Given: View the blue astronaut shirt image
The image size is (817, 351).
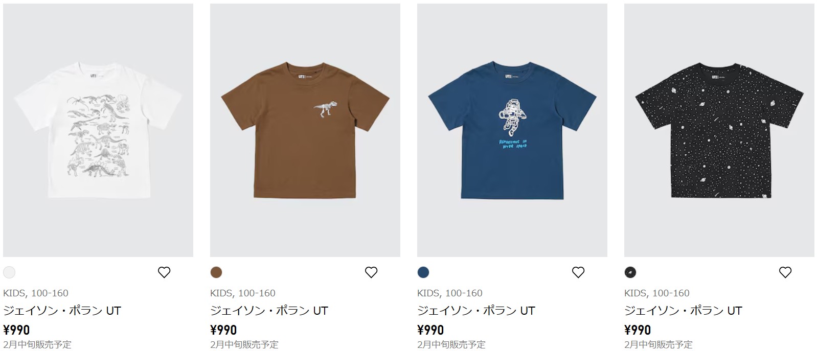Looking at the screenshot, I should (x=512, y=130).
